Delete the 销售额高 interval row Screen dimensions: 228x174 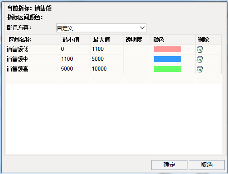click(200, 69)
